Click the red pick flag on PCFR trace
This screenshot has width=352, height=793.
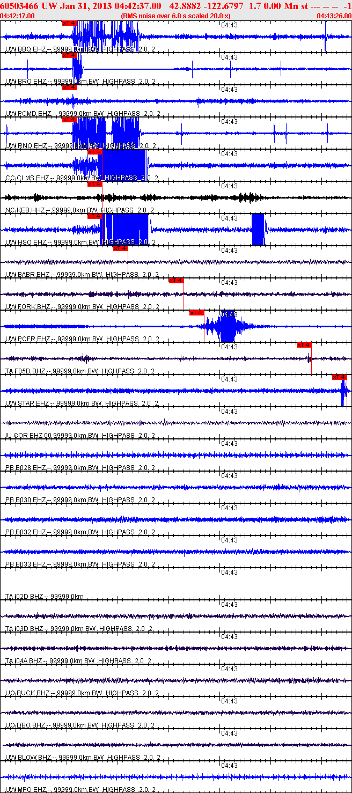197,313
